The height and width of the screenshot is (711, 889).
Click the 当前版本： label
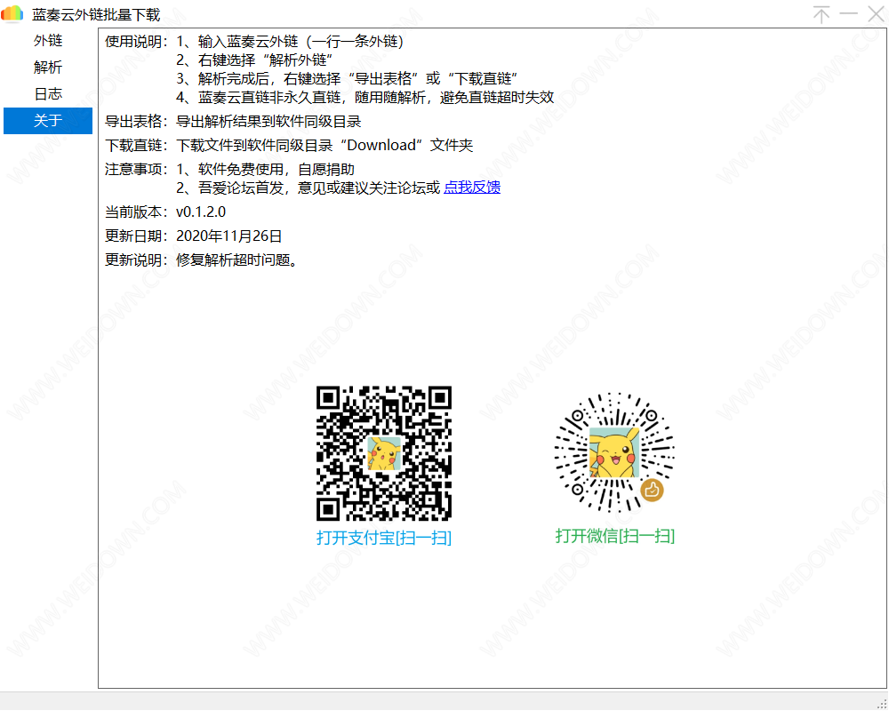point(137,212)
